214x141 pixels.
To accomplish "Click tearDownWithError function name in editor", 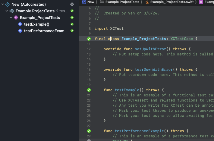I will point(154,69).
